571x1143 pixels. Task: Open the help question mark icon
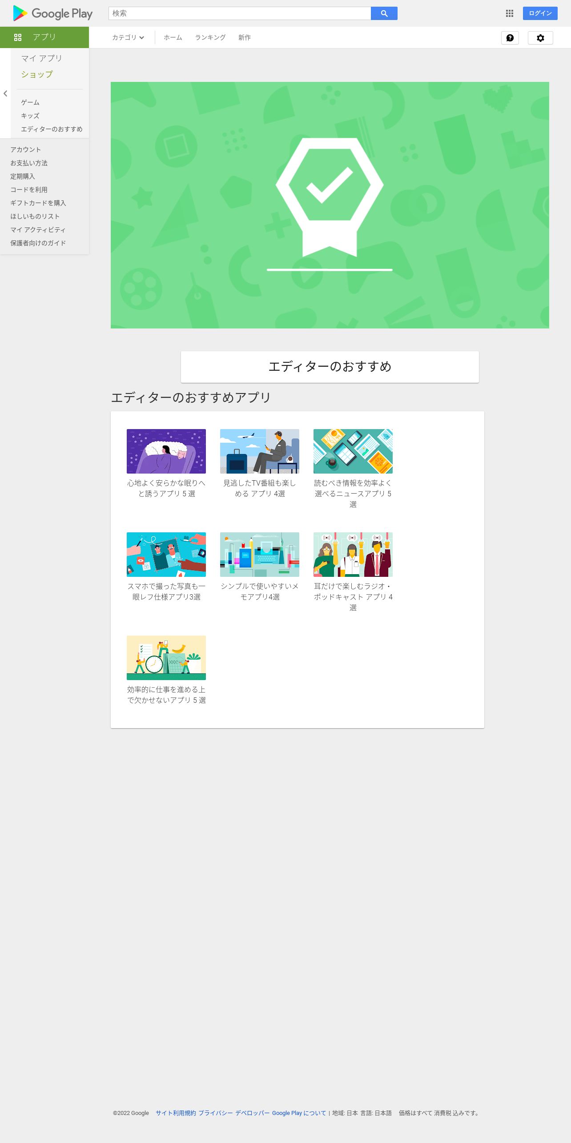[x=510, y=38]
